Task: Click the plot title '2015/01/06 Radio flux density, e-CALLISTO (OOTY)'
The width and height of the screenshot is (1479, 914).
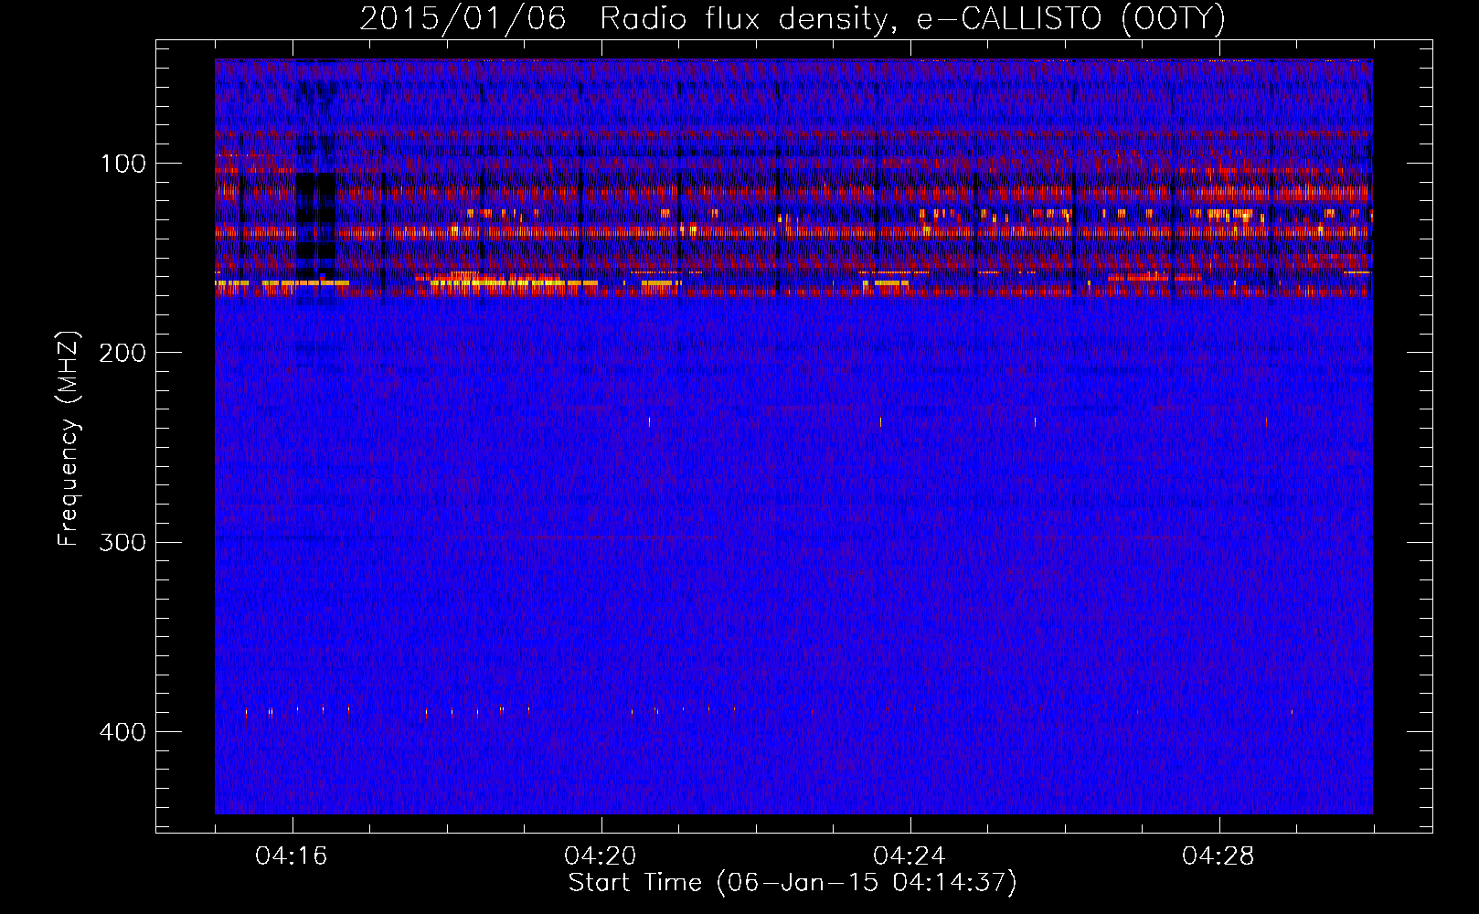Action: 793,19
